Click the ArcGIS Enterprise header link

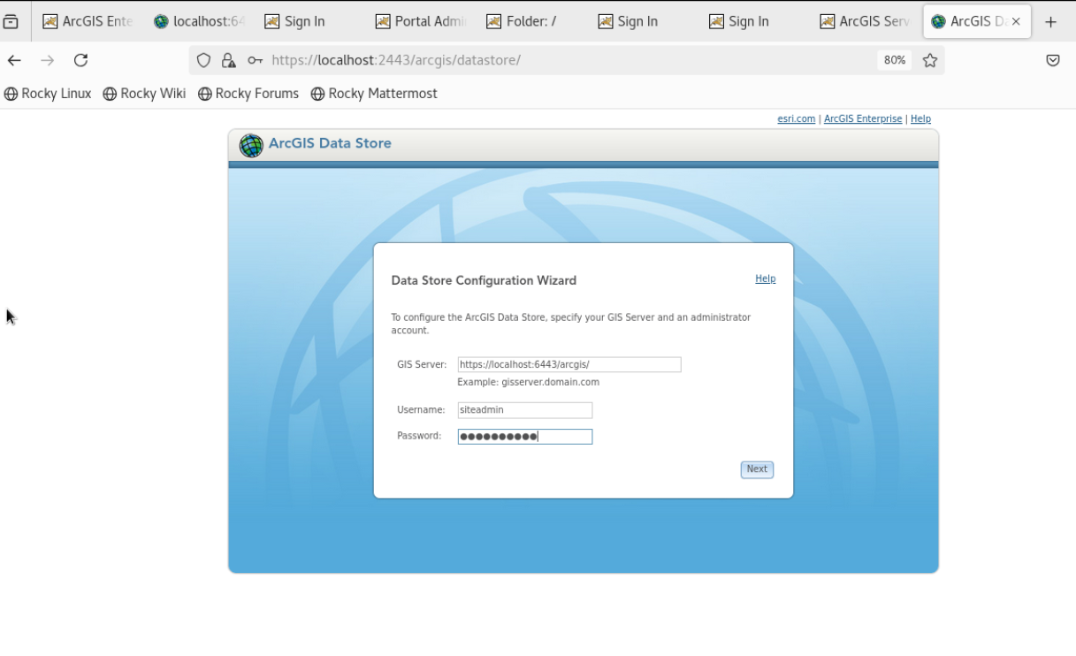coord(863,118)
